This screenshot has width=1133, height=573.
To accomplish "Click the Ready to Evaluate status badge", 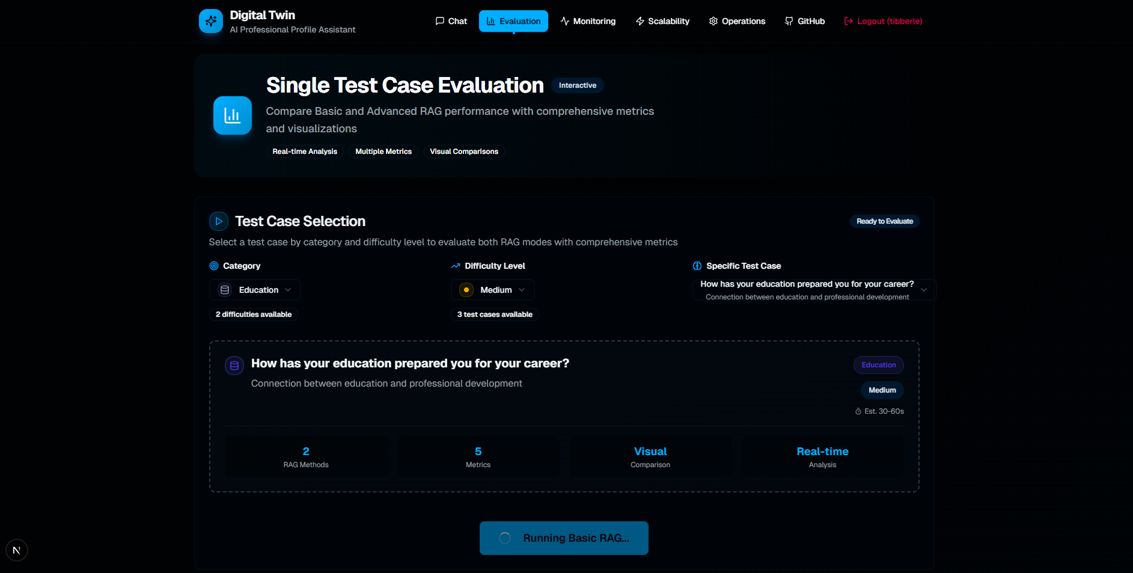I will 884,221.
